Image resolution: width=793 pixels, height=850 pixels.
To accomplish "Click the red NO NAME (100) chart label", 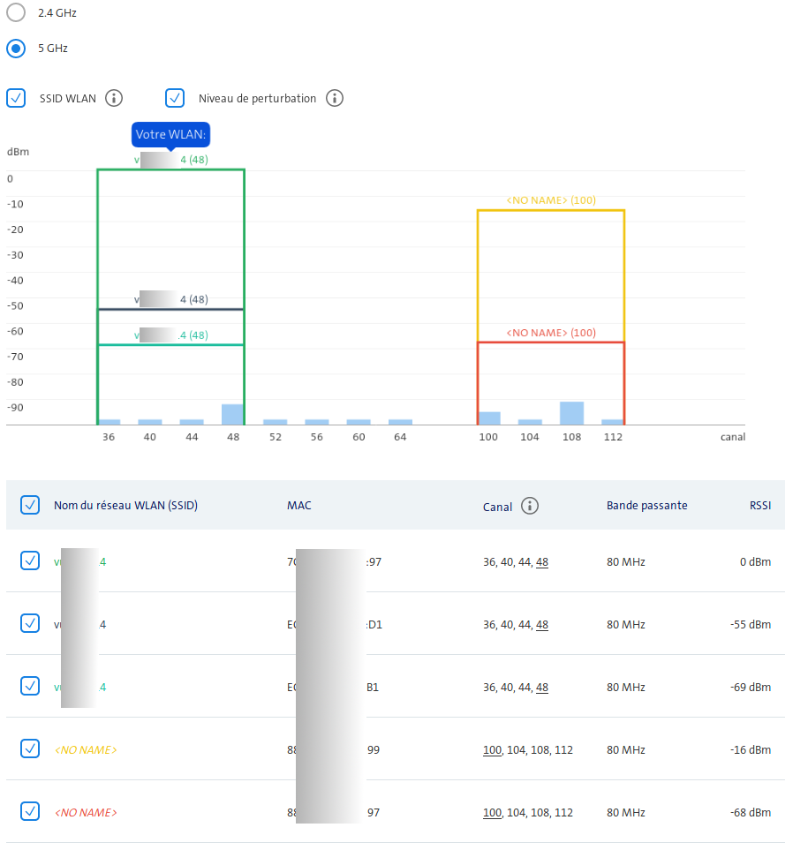I will (551, 333).
